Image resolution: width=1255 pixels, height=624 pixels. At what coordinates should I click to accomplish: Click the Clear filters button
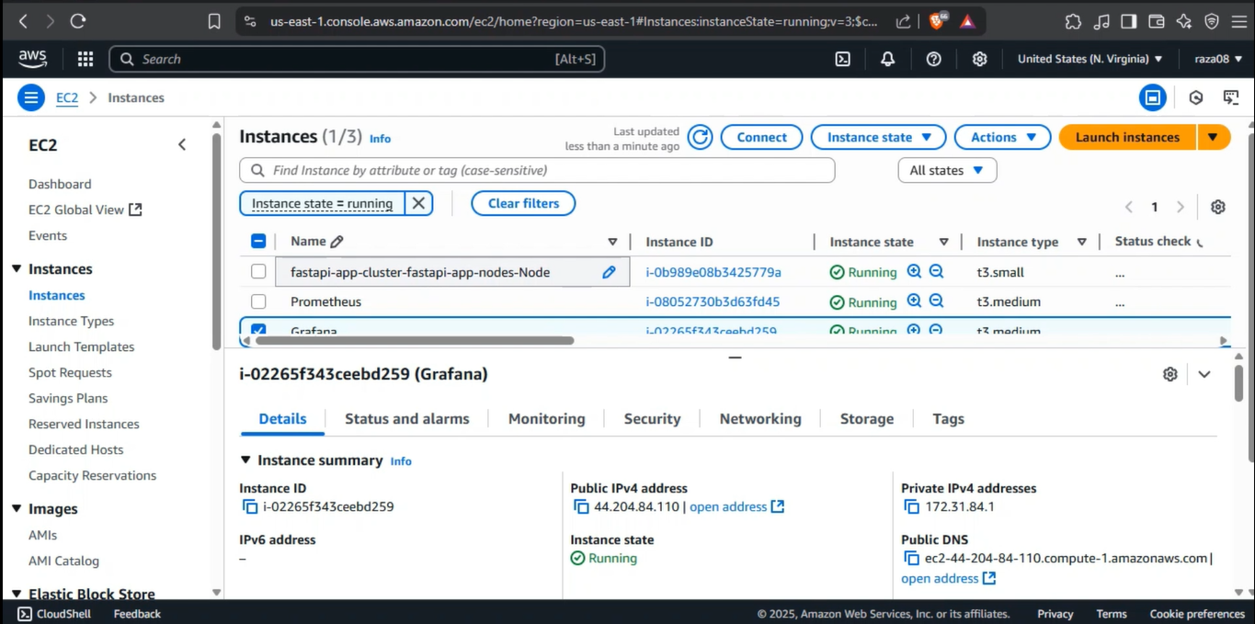tap(523, 203)
